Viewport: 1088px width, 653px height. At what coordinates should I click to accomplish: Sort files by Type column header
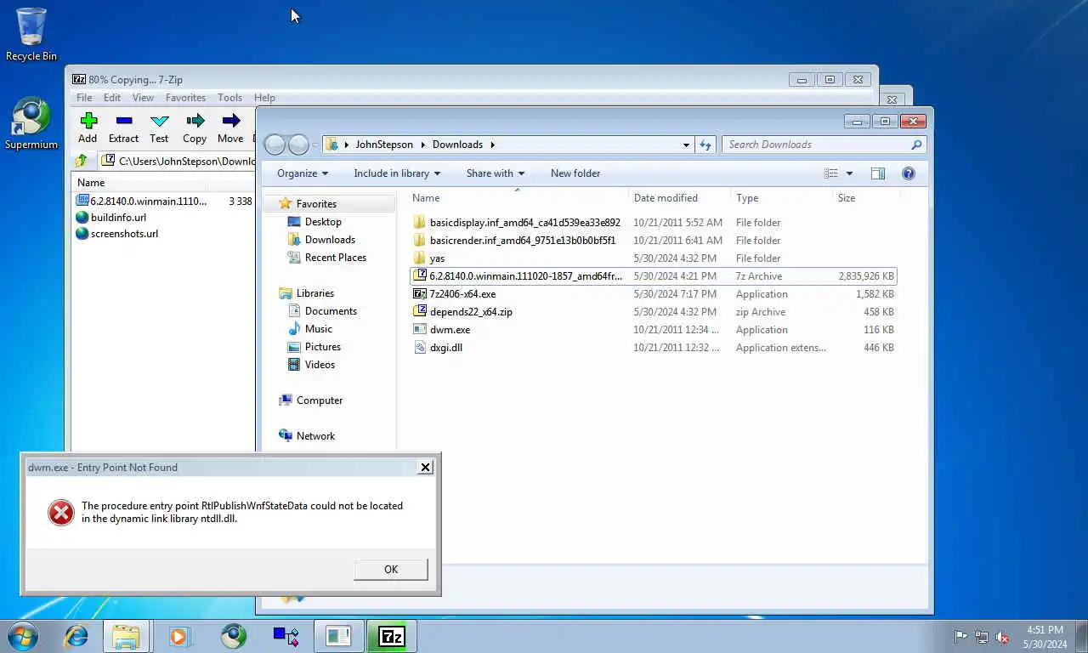[747, 198]
